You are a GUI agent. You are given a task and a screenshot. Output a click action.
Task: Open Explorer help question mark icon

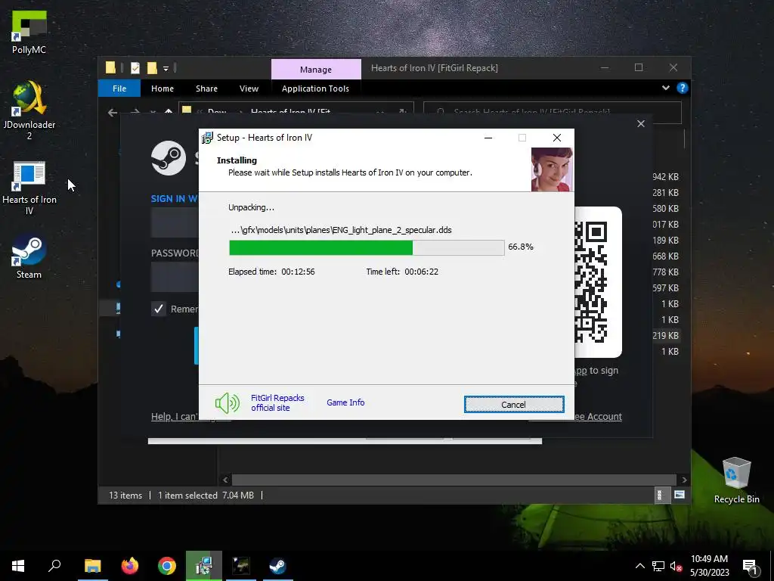[x=683, y=88]
